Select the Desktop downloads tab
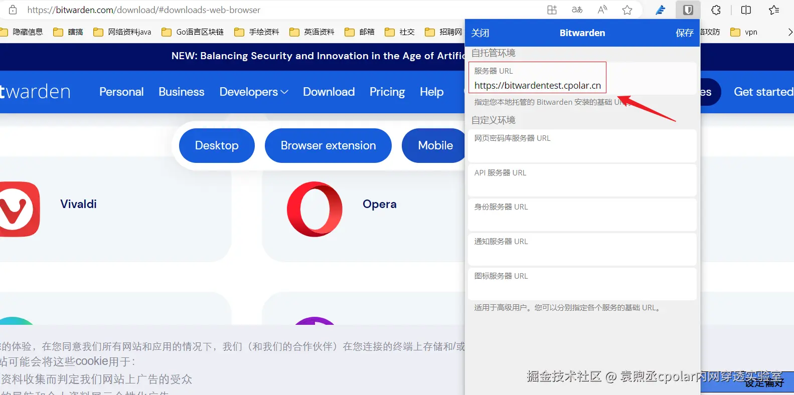The width and height of the screenshot is (794, 395). tap(217, 145)
